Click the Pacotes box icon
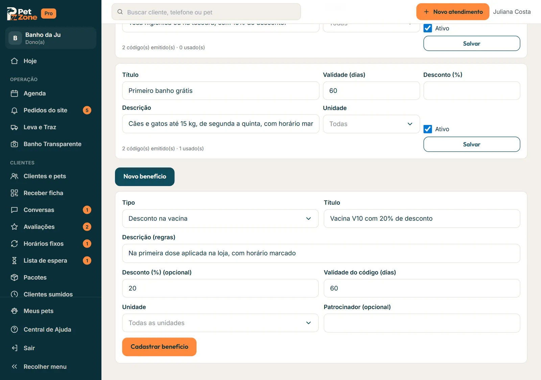541x380 pixels. point(14,277)
